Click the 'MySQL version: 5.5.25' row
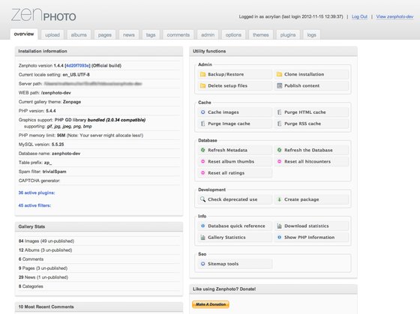 click(99, 145)
